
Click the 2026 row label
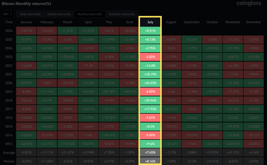(x=9, y=31)
